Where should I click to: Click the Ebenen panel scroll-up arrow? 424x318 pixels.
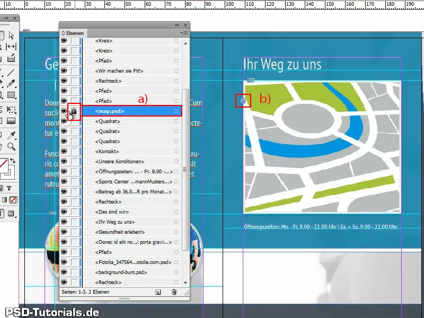[185, 43]
